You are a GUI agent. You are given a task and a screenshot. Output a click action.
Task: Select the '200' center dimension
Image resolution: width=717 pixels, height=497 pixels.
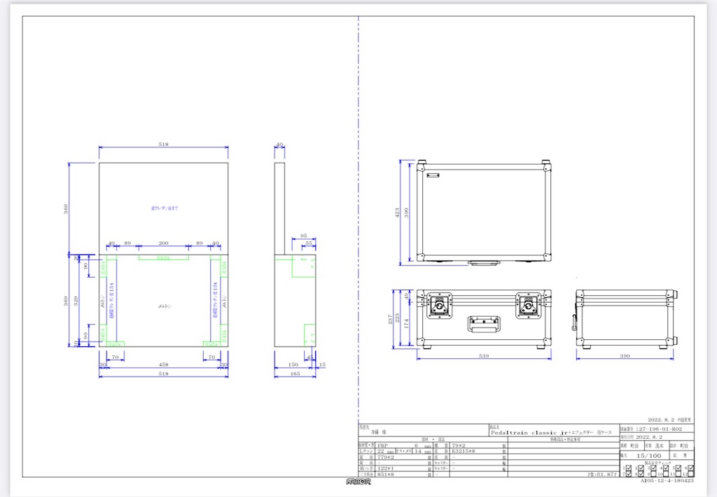[x=163, y=243]
